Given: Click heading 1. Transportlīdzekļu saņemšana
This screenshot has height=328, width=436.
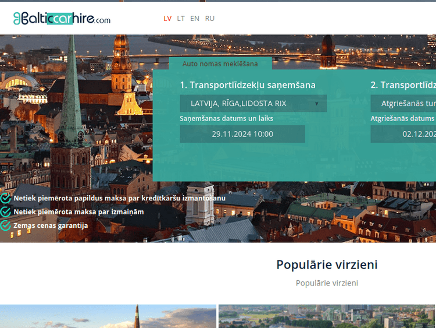Looking at the screenshot, I should (248, 85).
